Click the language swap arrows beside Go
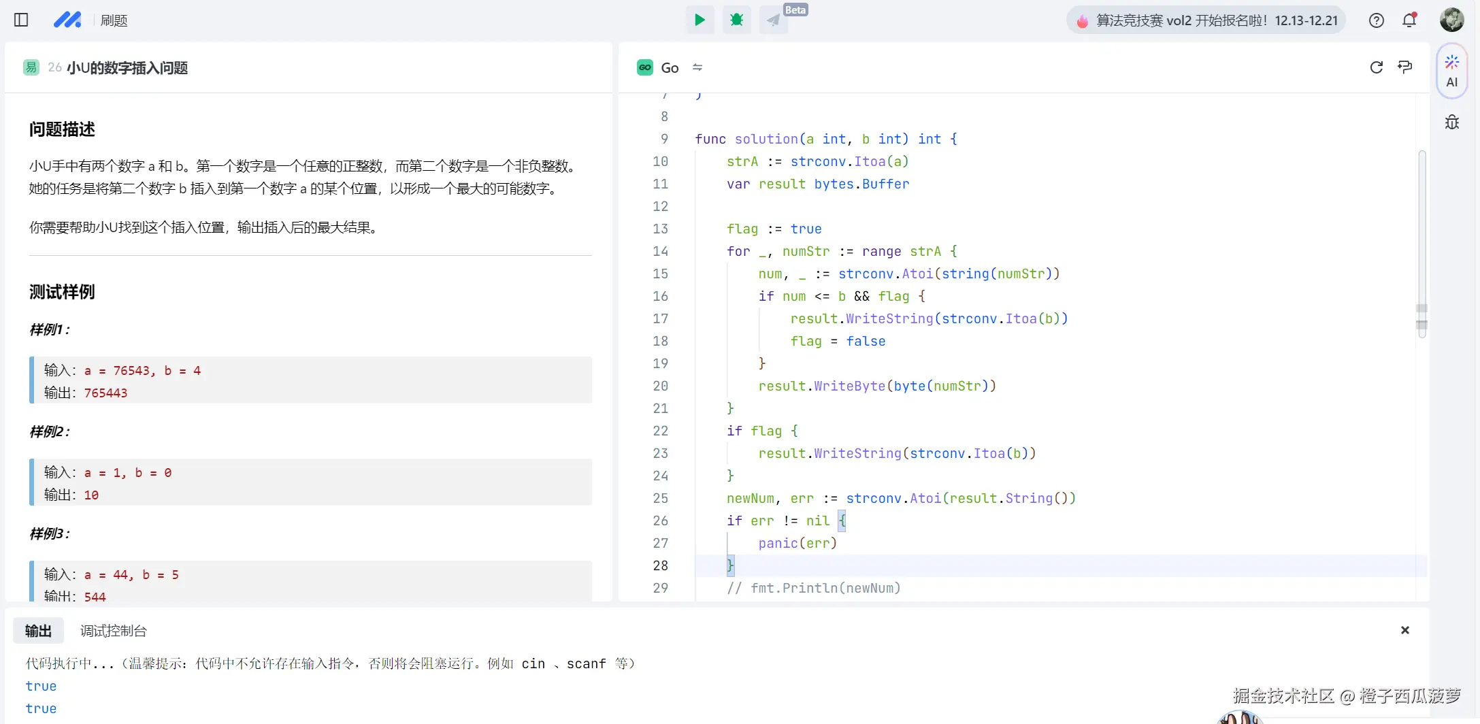The image size is (1480, 724). click(x=697, y=67)
